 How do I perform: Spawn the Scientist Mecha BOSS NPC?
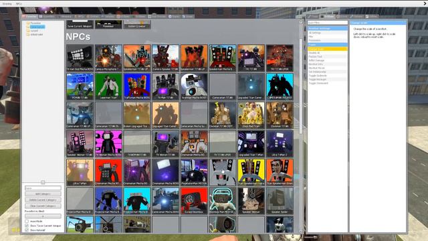pos(194,86)
